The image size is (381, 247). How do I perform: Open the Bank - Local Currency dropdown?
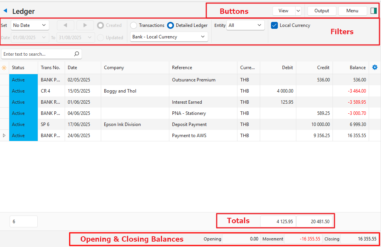click(169, 37)
